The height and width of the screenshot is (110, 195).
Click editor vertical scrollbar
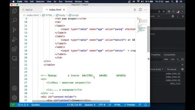point(148,39)
